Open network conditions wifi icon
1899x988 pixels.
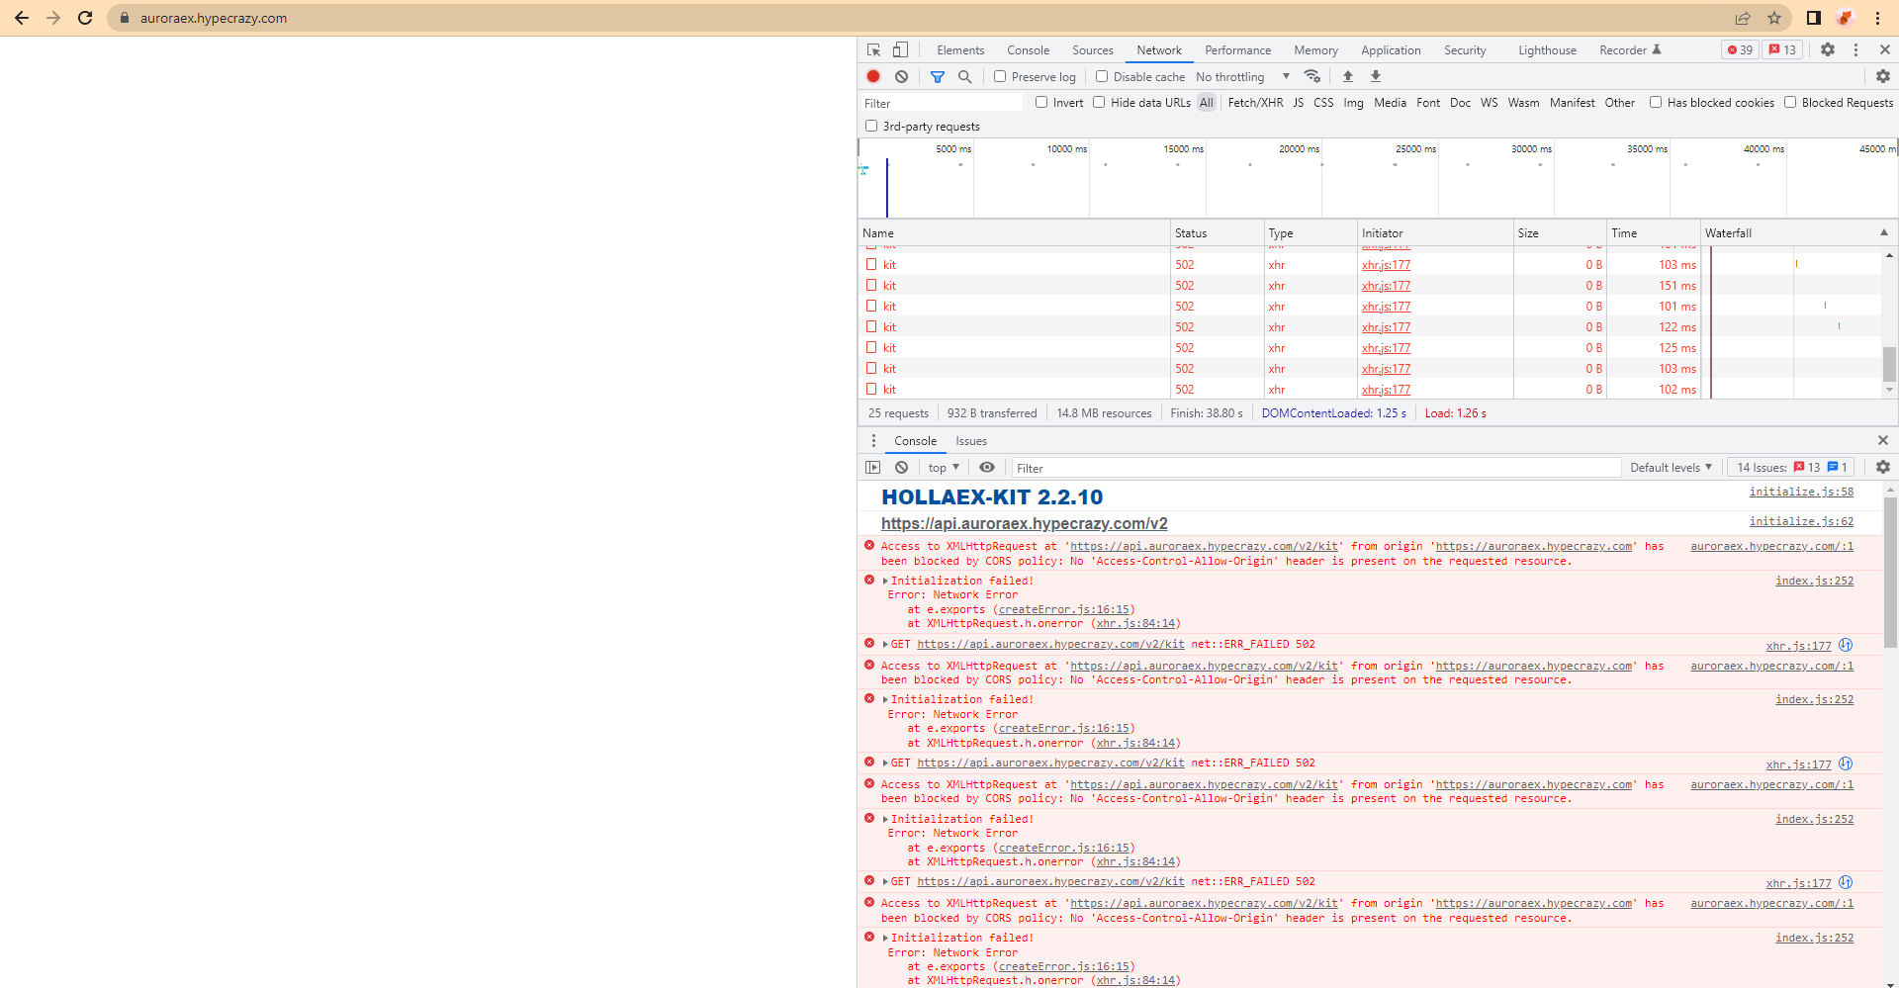tap(1312, 76)
